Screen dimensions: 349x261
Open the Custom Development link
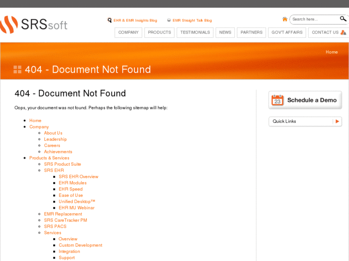[x=80, y=245]
